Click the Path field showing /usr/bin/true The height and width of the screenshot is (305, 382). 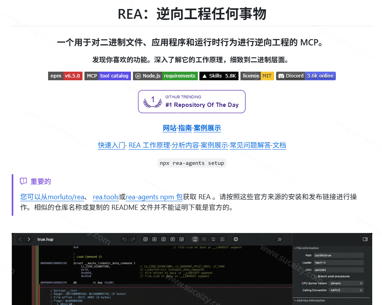(x=339, y=255)
